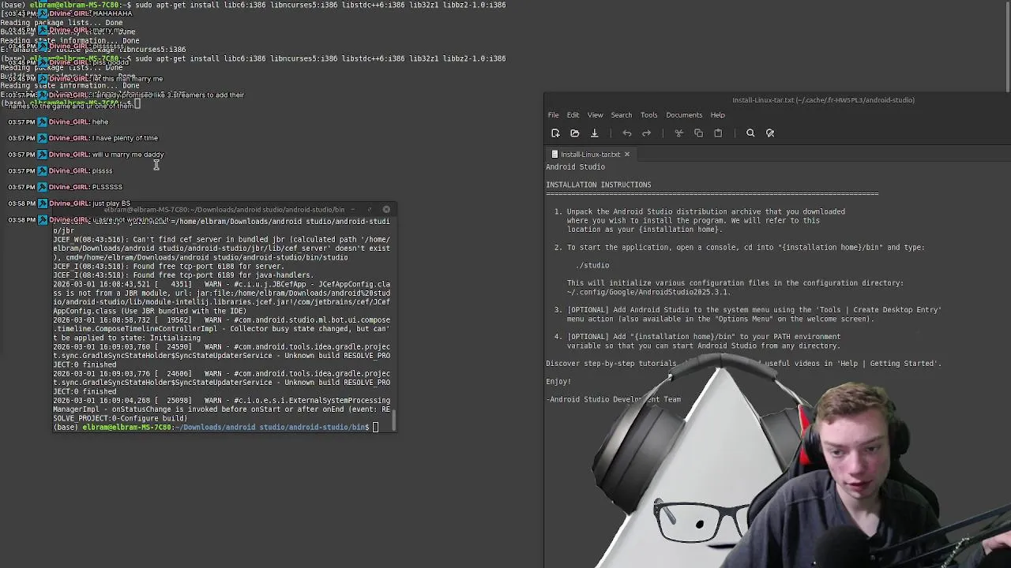Viewport: 1011px width, 568px height.
Task: Maximize the android-studio/bin terminal window
Action: pos(369,210)
